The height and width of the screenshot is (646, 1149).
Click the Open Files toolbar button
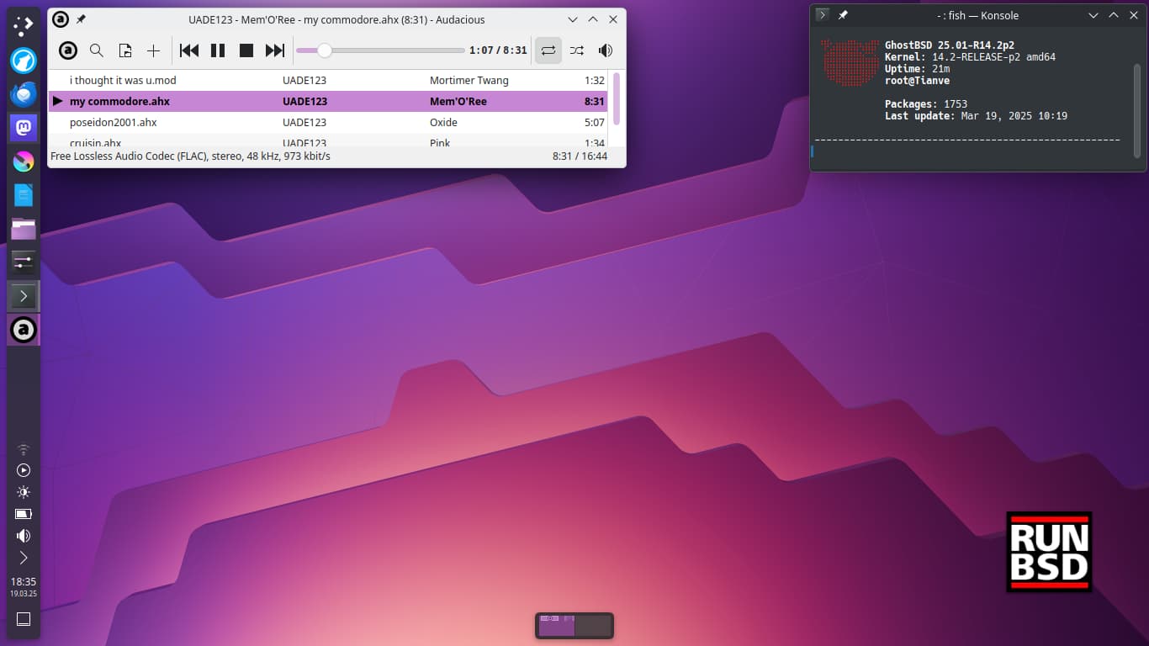tap(125, 50)
